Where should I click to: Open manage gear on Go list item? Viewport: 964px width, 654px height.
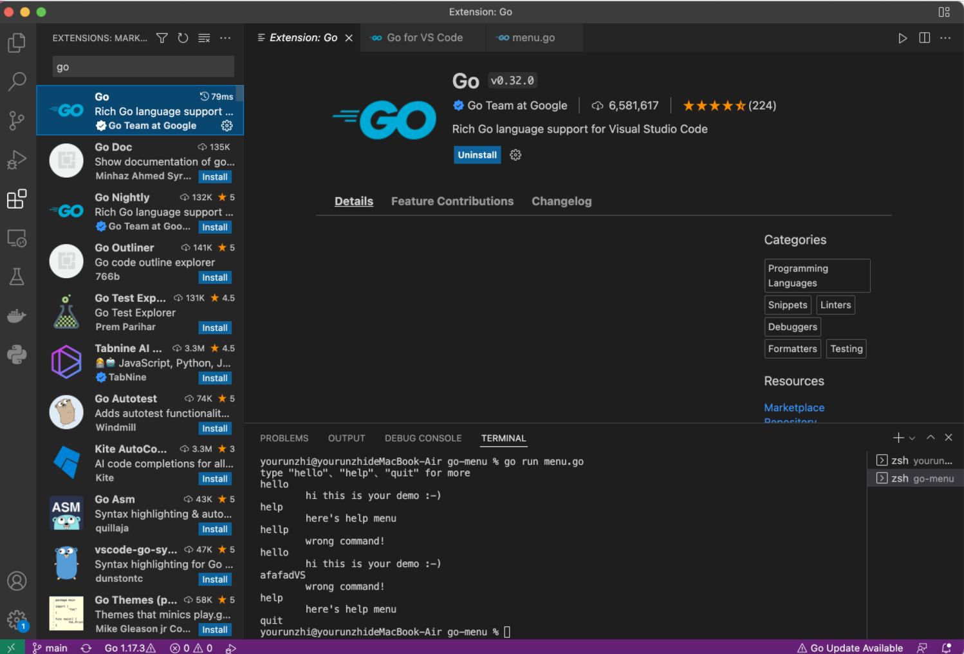click(x=227, y=126)
